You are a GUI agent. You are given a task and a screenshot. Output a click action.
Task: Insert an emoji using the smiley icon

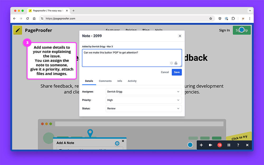point(172,63)
